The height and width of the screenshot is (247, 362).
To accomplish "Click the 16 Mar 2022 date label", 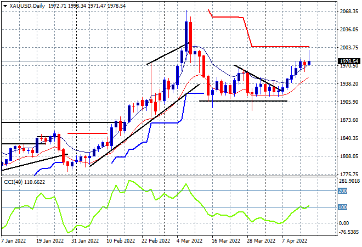I will 226,241.
